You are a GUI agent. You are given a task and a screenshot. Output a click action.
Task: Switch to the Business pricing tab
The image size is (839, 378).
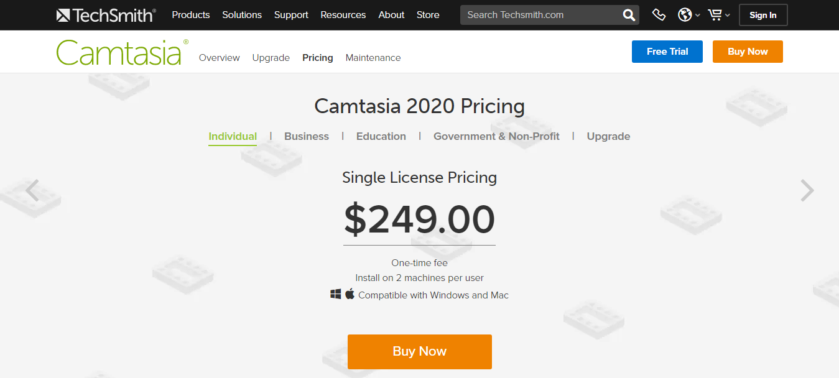tap(306, 136)
